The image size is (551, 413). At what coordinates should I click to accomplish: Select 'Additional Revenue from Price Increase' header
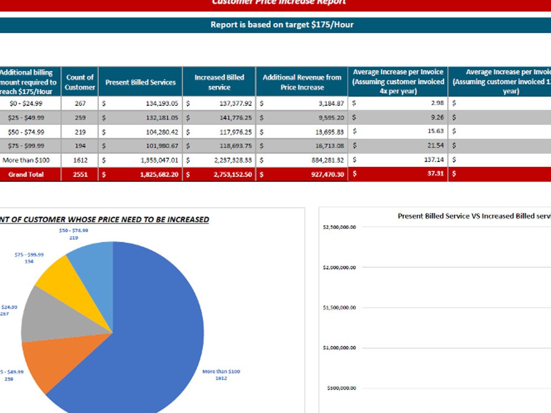click(302, 82)
